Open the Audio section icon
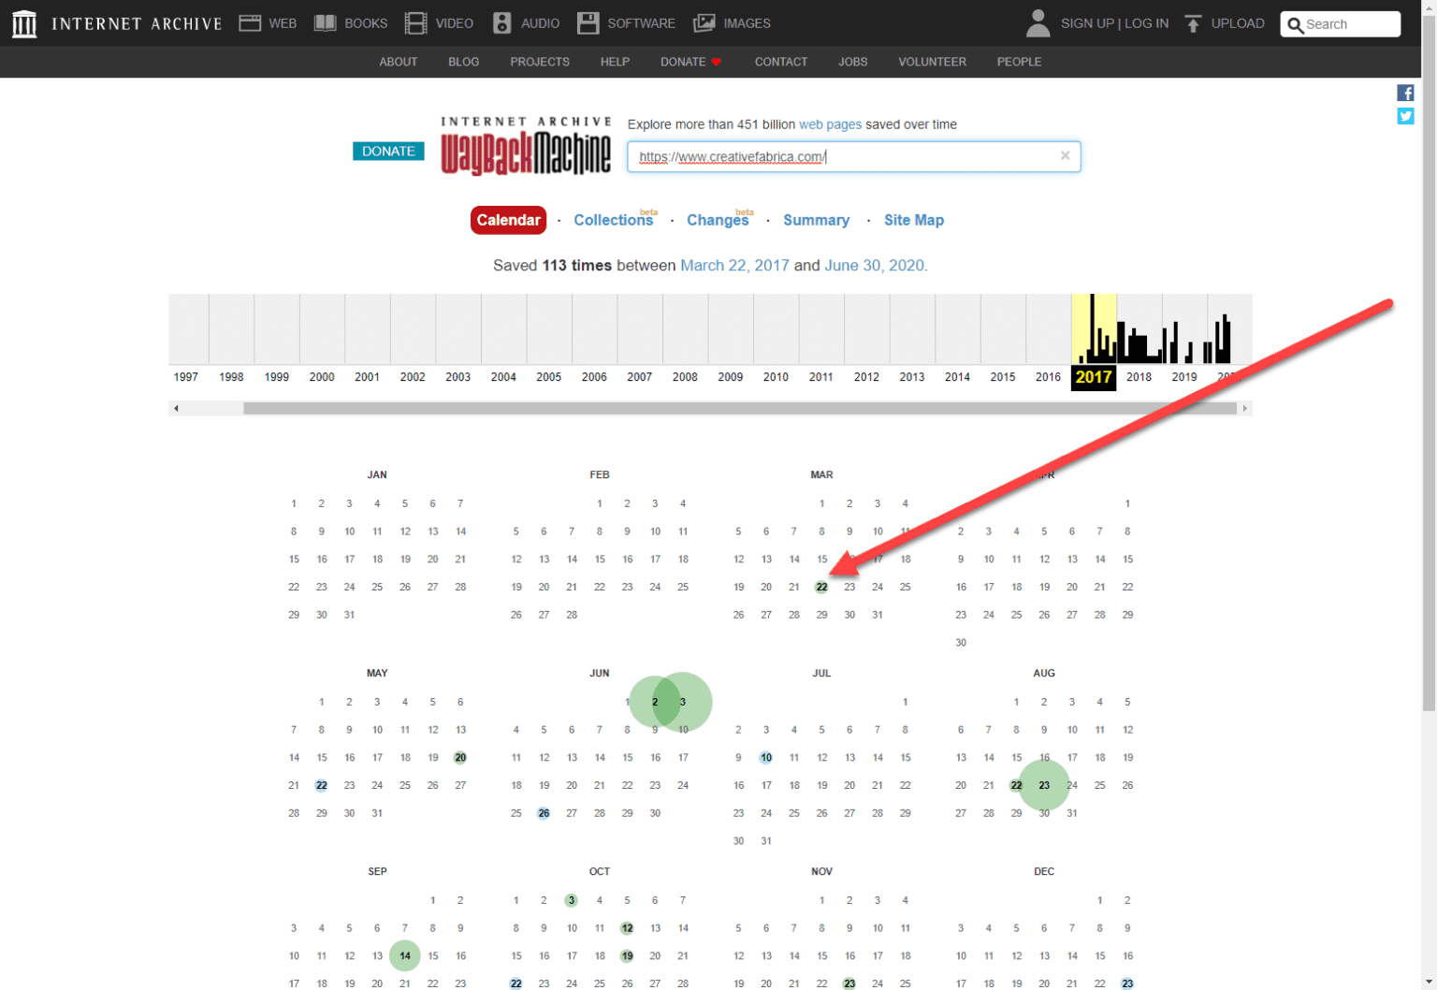 pos(502,23)
